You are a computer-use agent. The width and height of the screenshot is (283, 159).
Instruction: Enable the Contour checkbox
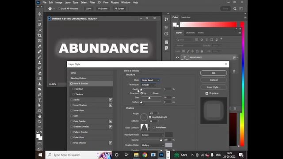pyautogui.click(x=73, y=89)
